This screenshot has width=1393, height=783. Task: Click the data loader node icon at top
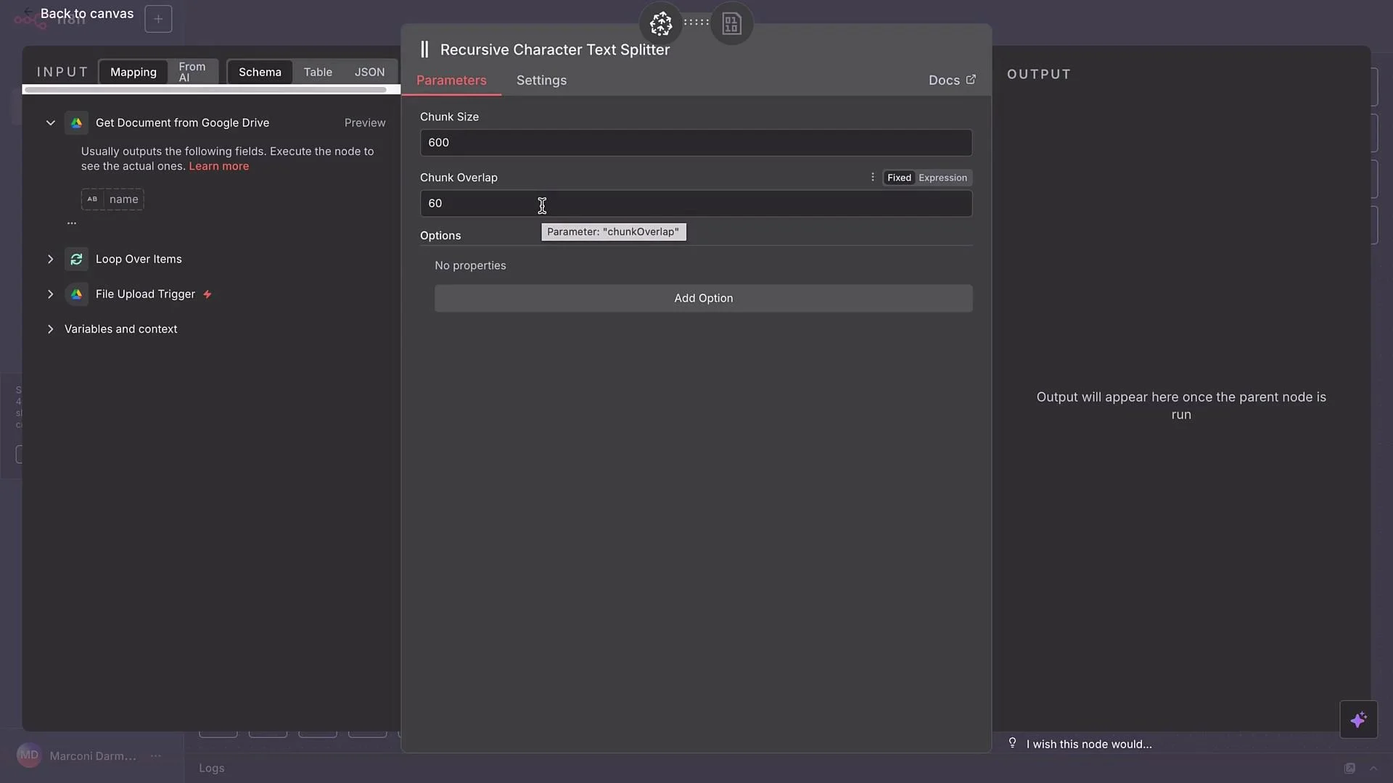(x=731, y=24)
